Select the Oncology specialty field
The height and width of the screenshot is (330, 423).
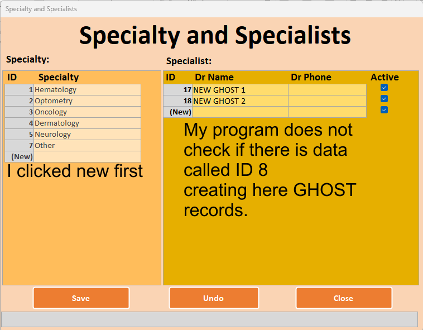coord(87,112)
